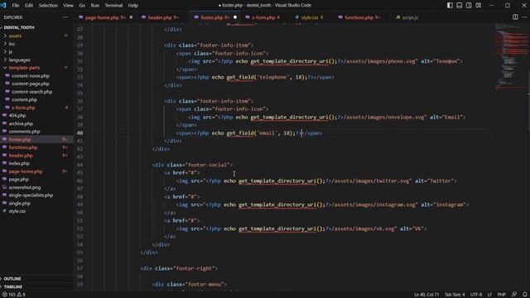
Task: Expand the inc folder
Action: (36, 44)
